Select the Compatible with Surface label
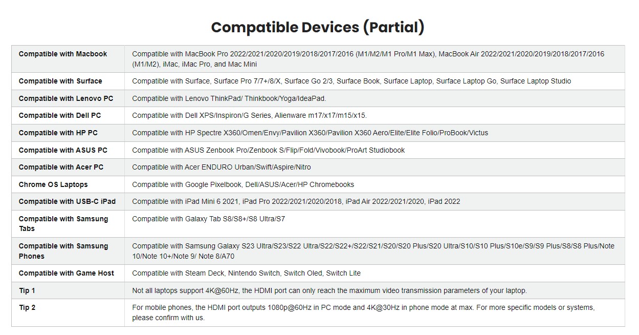Screen dimensions: 639x335 (60, 81)
